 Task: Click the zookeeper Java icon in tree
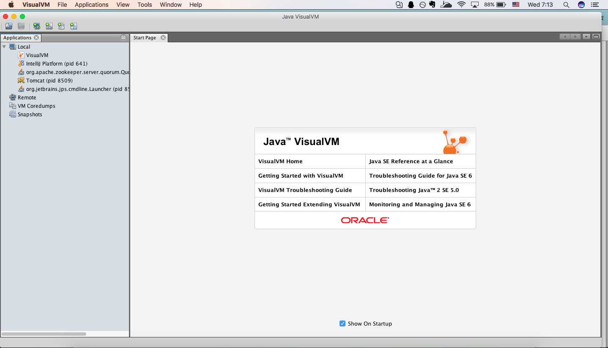pyautogui.click(x=21, y=72)
